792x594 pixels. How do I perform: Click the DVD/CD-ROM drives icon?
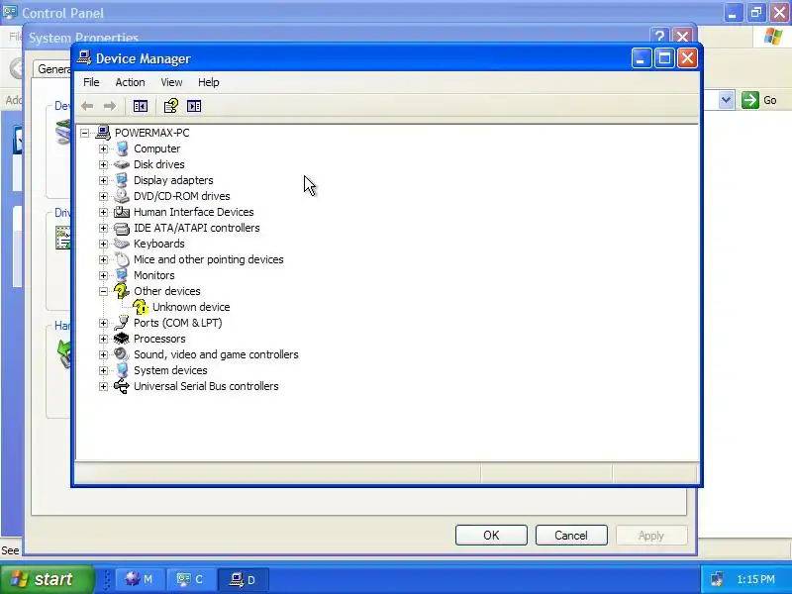pos(122,196)
